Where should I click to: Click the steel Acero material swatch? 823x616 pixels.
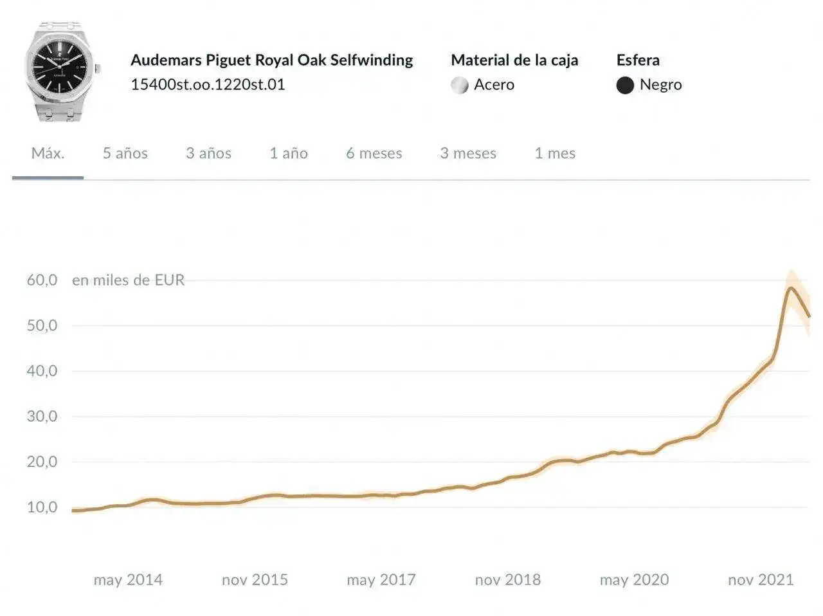click(x=460, y=85)
